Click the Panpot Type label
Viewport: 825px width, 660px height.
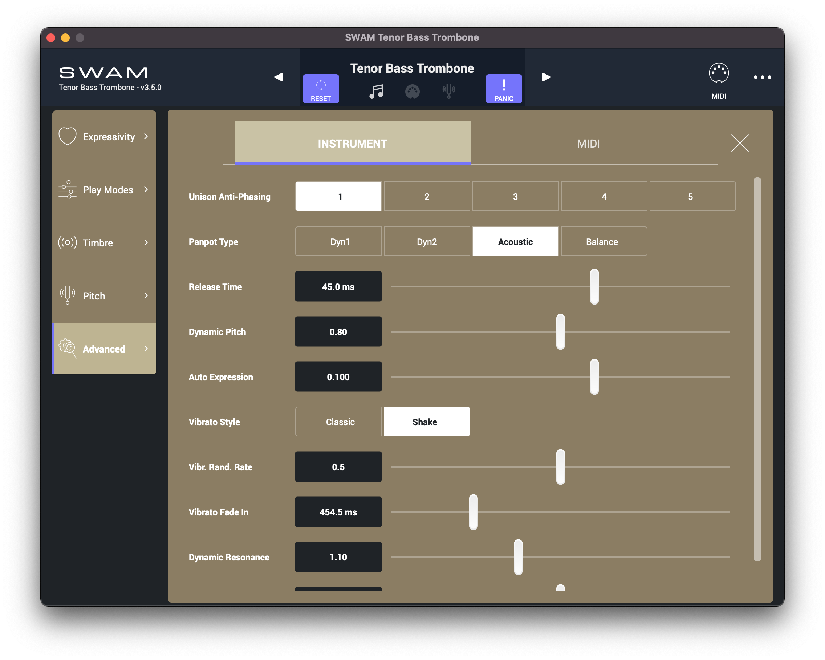(213, 242)
